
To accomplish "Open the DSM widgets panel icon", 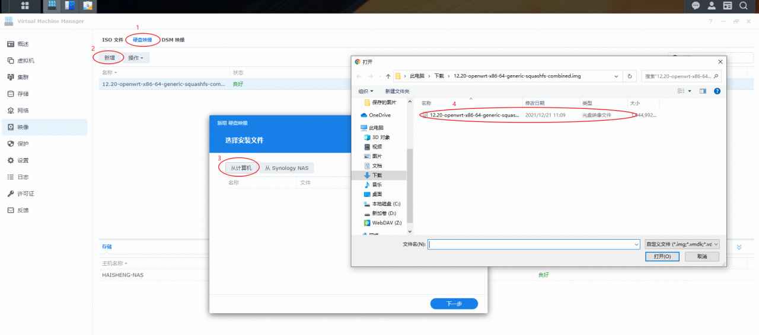I will 728,6.
